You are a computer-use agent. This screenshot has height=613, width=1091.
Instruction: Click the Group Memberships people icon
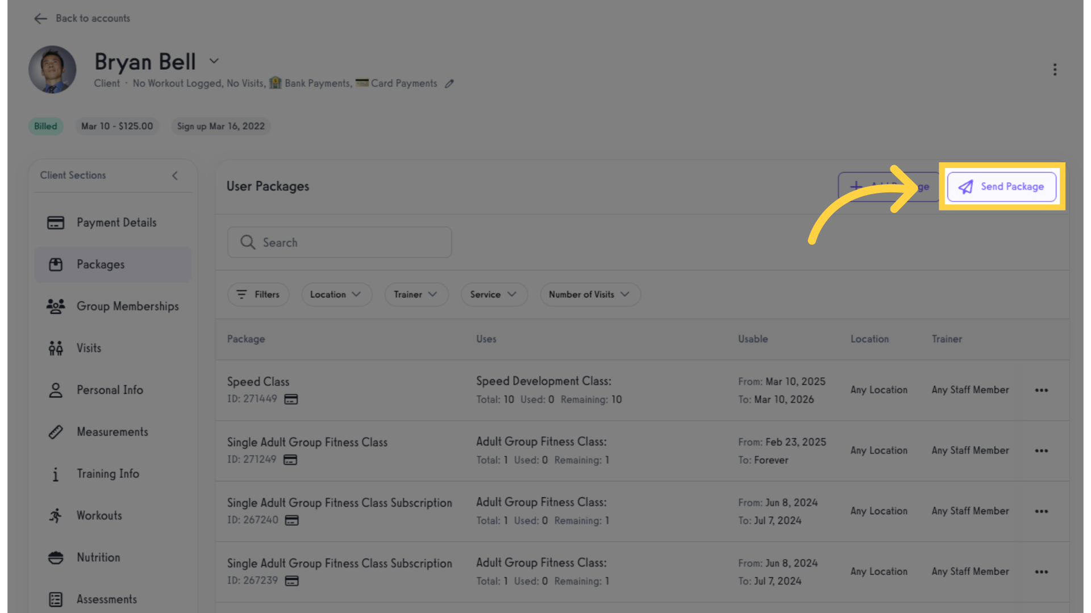point(56,306)
